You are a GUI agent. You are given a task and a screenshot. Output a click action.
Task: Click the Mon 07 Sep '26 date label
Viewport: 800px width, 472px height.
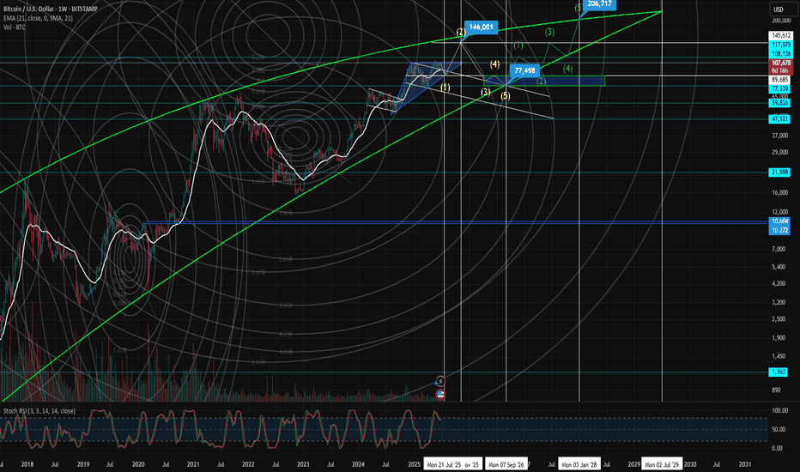click(506, 465)
